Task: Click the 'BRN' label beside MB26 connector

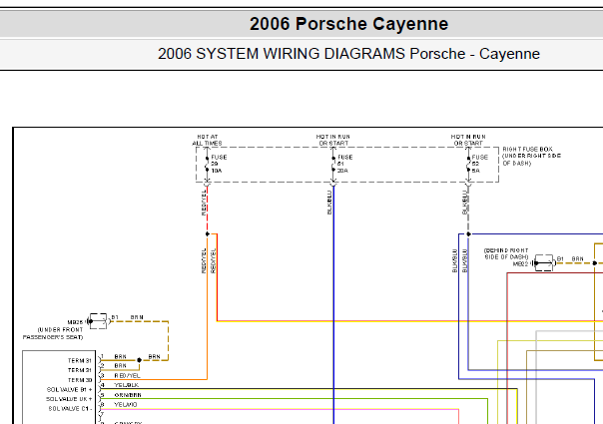Action: tap(137, 317)
